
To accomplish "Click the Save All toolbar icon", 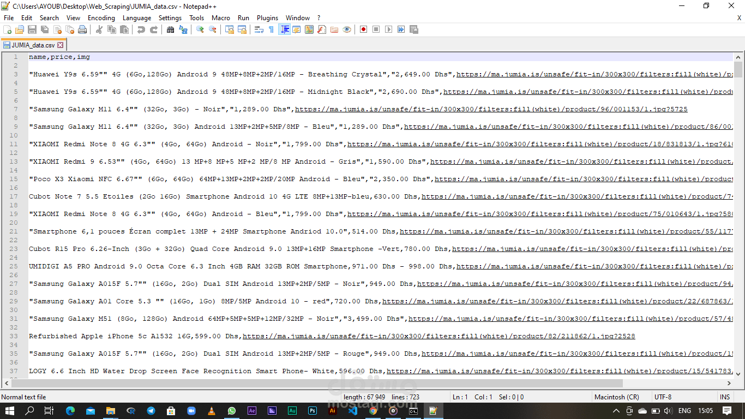I will coord(45,29).
